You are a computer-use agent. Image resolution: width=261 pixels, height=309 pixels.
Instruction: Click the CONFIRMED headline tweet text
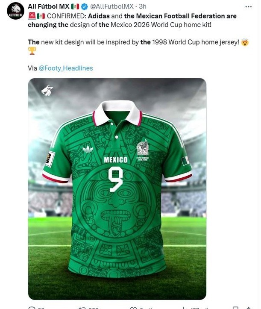click(132, 20)
